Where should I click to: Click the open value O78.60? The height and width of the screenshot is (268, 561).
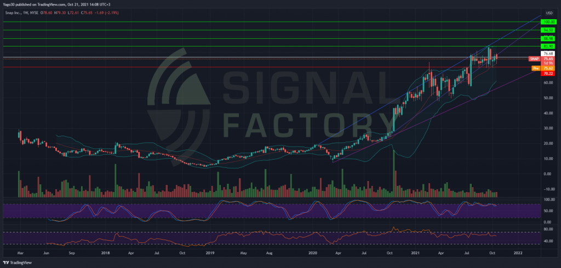45,13
